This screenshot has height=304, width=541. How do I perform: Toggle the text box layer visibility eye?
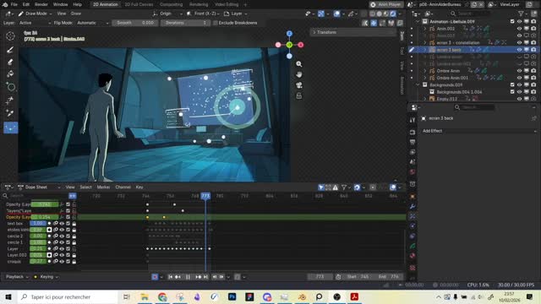coord(62,223)
